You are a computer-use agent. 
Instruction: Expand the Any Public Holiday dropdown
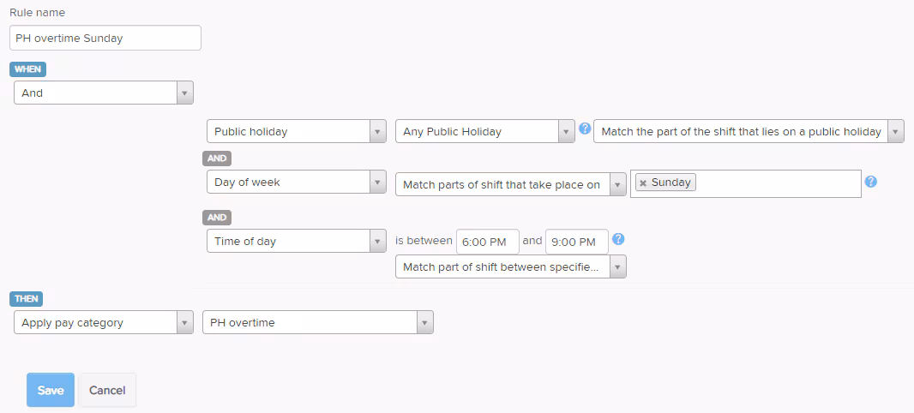(485, 132)
